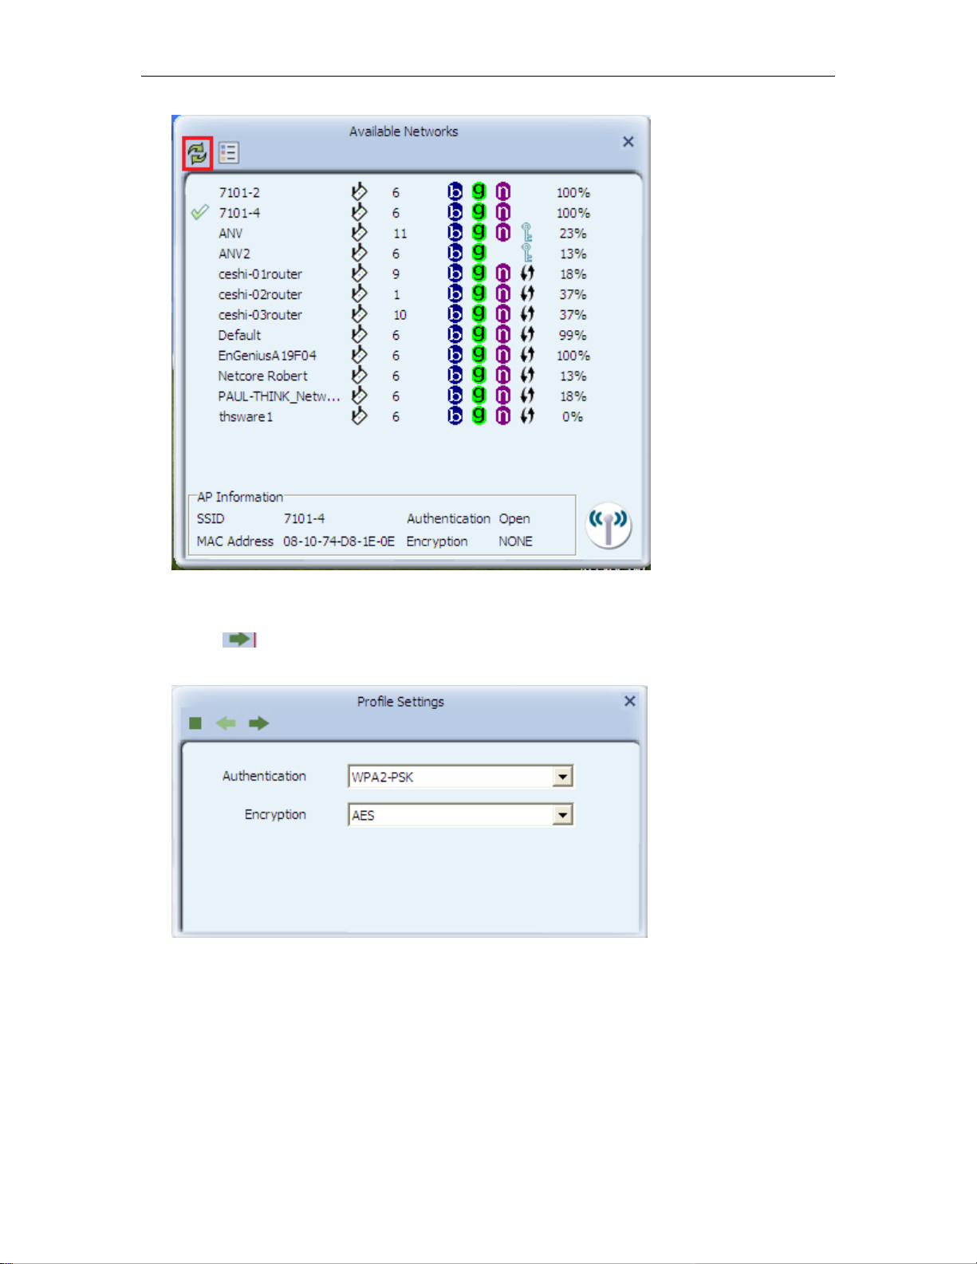The width and height of the screenshot is (977, 1264).
Task: Click the WPS arrows icon on Default row
Action: click(527, 335)
